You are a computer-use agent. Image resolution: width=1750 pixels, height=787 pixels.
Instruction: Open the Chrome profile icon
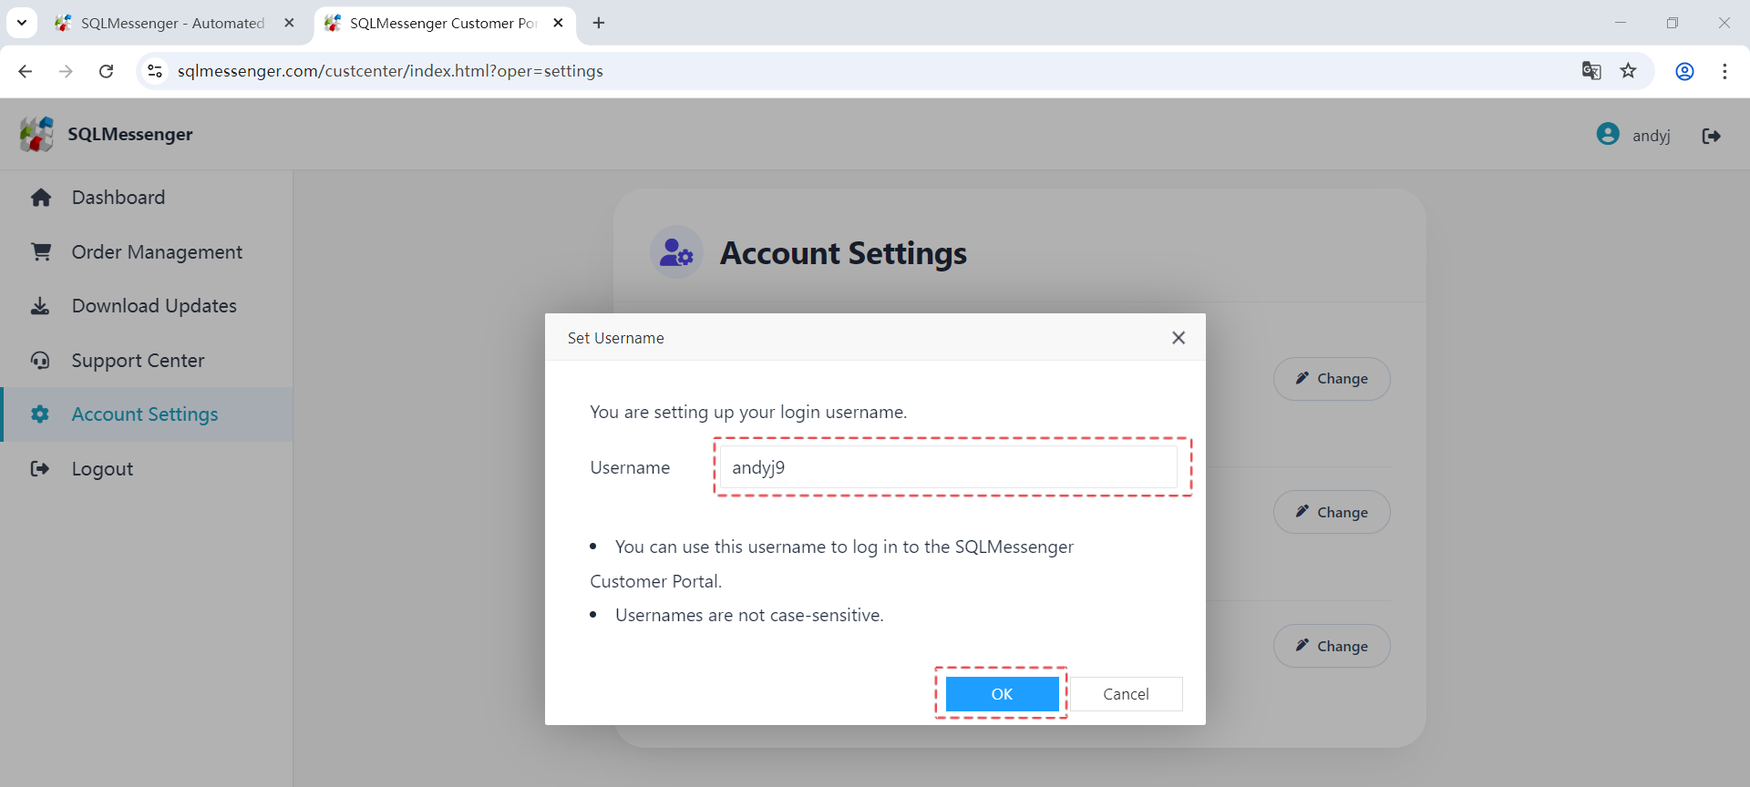click(1684, 71)
